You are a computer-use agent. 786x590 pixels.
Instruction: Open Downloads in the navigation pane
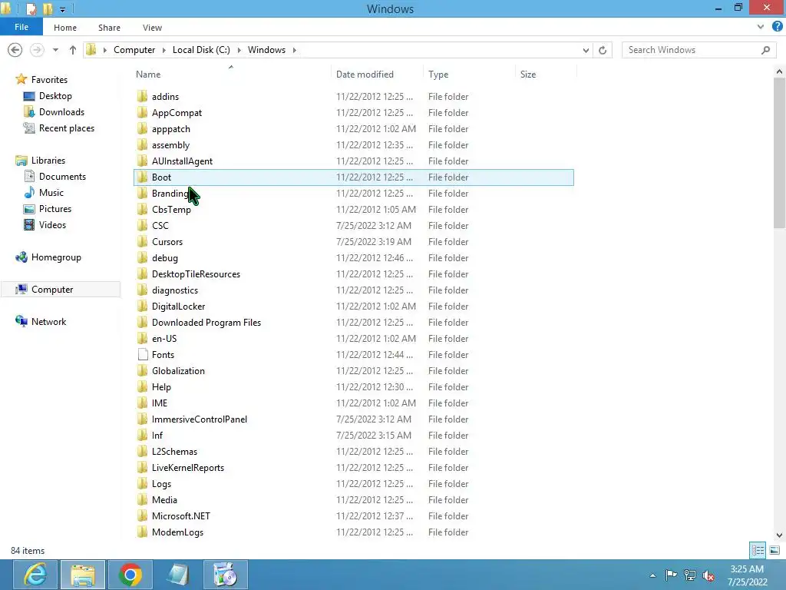tap(61, 112)
